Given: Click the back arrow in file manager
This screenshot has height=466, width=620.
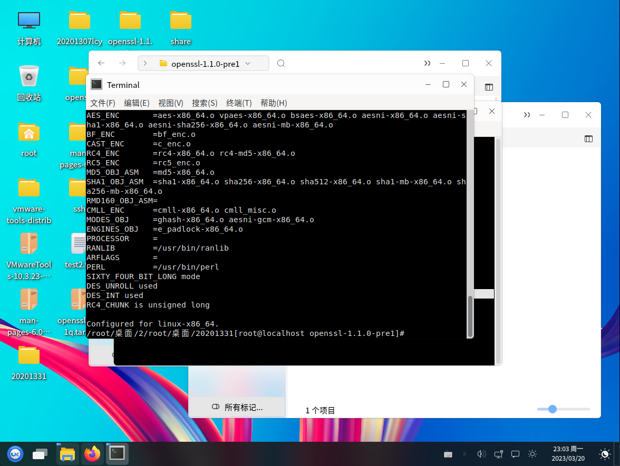Looking at the screenshot, I should coord(101,63).
